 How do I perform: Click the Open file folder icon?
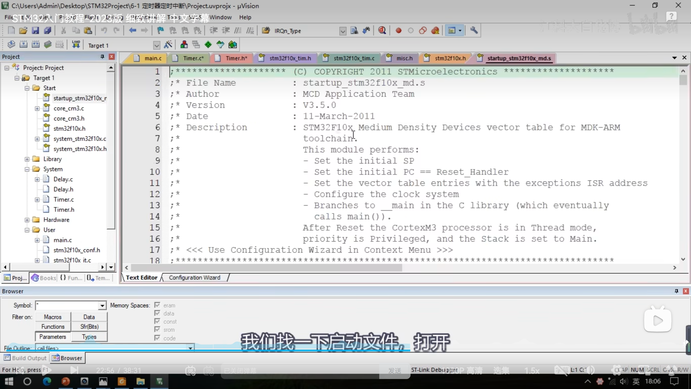[x=23, y=31]
